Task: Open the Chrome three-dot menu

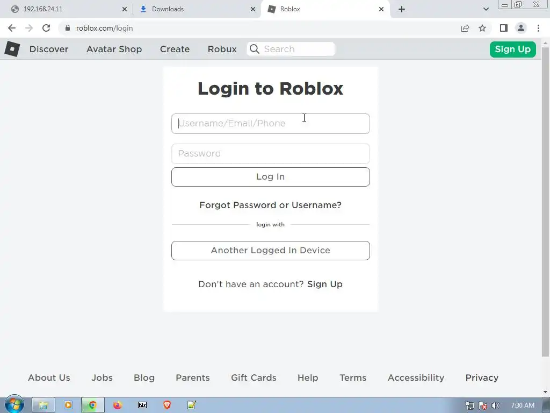Action: click(538, 28)
